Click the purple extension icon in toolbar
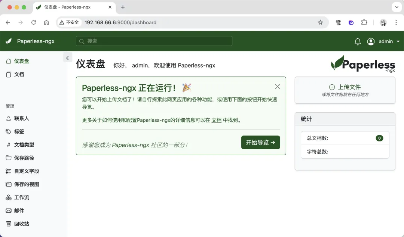404x237 pixels. point(351,23)
